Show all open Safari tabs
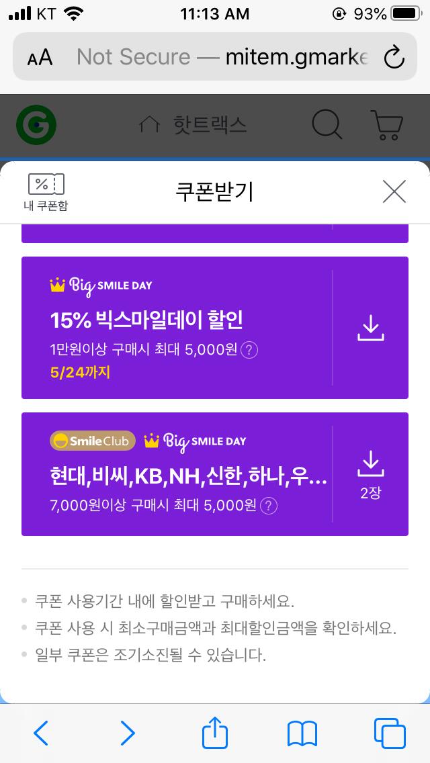The width and height of the screenshot is (430, 763). click(x=390, y=733)
